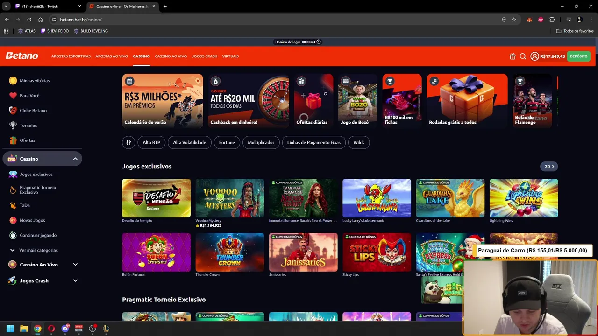The width and height of the screenshot is (598, 336).
Task: Open Apostas Ao Vivo nav tab
Action: pyautogui.click(x=112, y=56)
